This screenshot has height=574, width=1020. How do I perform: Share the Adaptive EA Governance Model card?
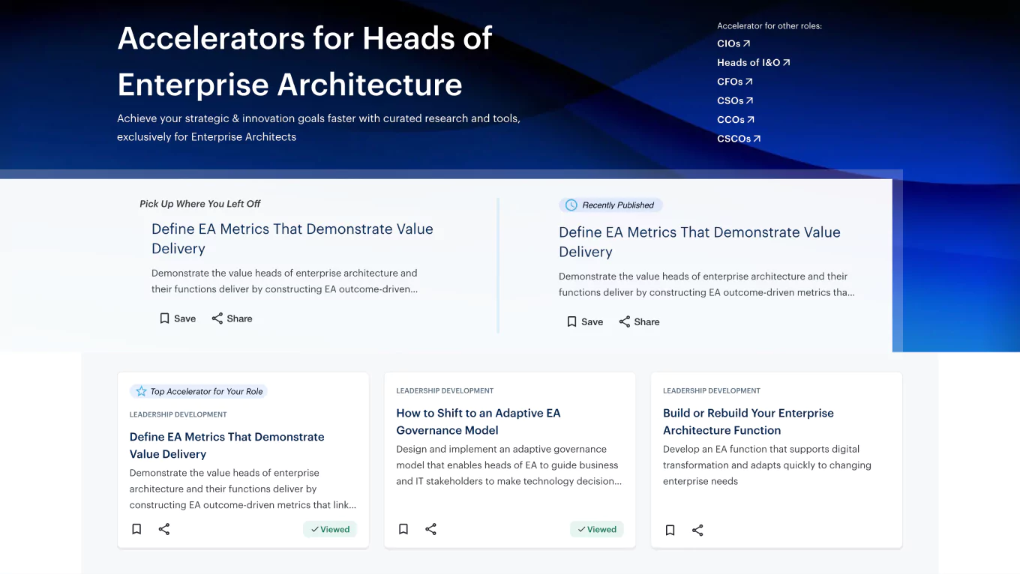click(430, 528)
